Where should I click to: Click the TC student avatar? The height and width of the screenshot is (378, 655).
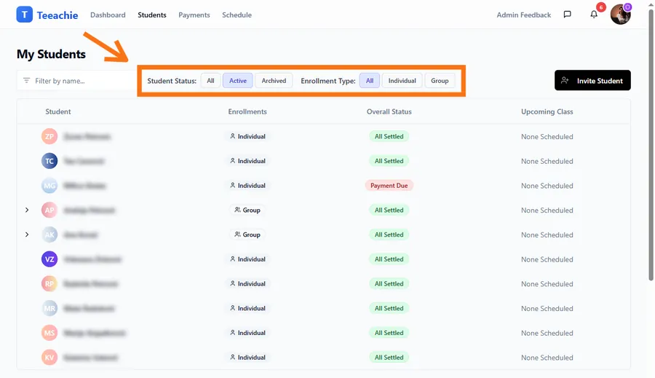point(49,161)
